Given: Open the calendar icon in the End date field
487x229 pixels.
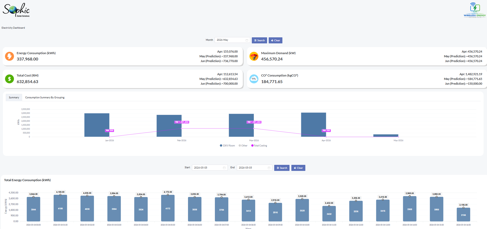Looking at the screenshot, I should pos(269,168).
